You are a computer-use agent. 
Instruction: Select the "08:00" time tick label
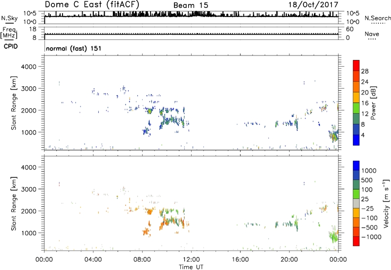click(142, 260)
